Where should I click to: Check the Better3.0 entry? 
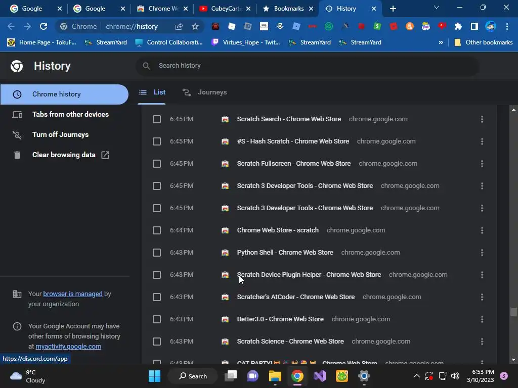(x=157, y=319)
